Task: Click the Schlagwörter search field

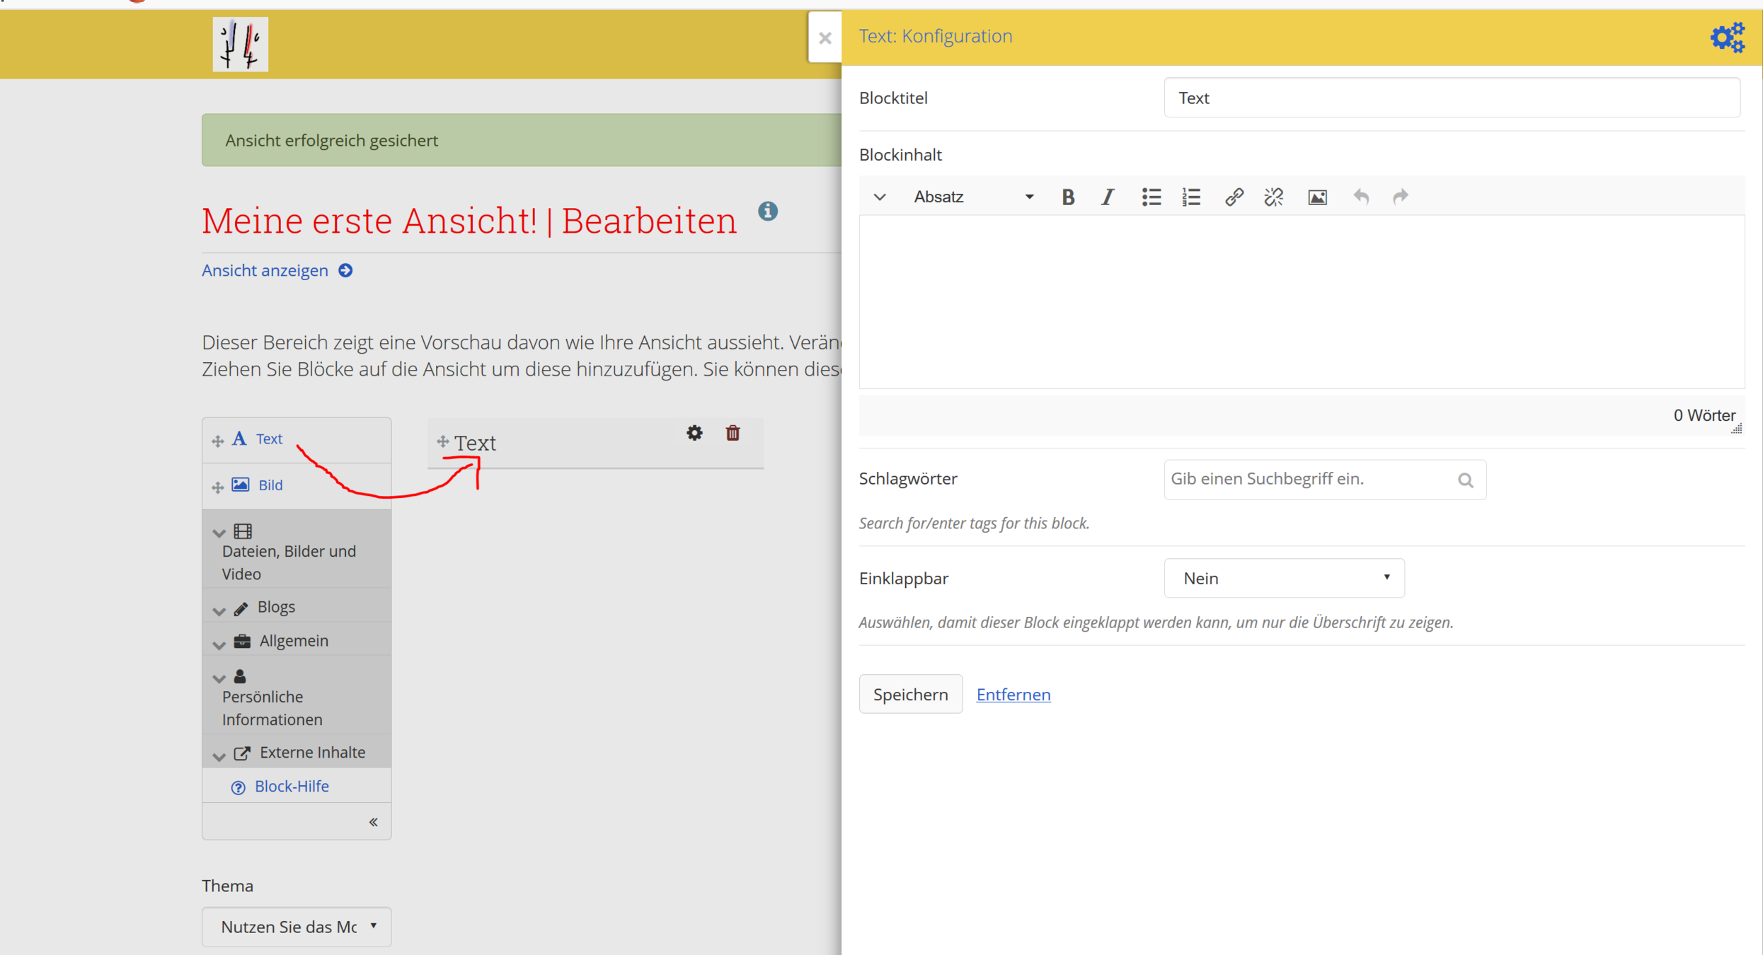Action: tap(1309, 480)
